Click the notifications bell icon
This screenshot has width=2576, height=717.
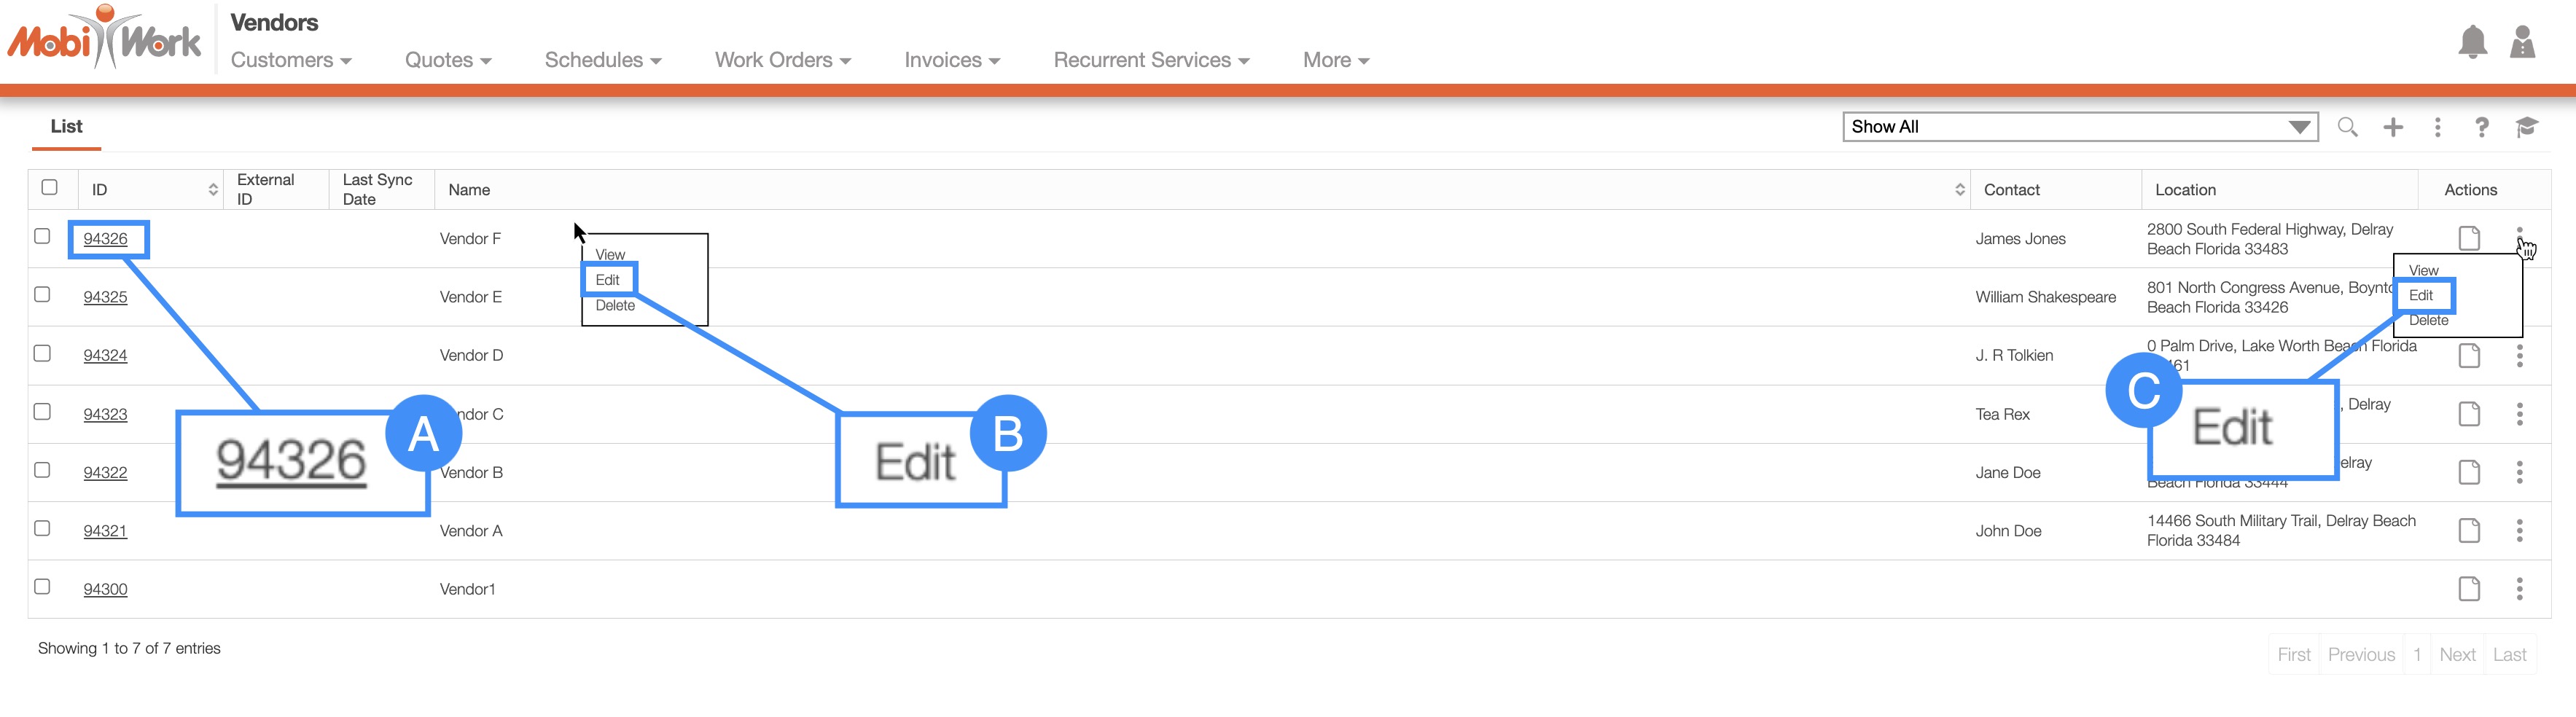click(2472, 42)
